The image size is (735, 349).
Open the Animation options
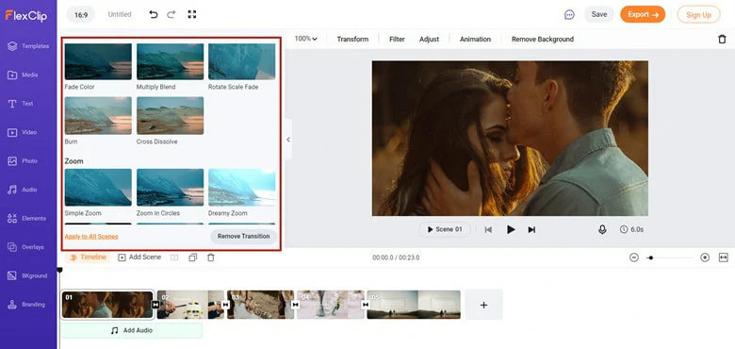(x=475, y=39)
